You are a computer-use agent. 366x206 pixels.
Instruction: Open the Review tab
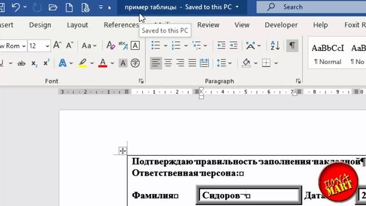(208, 25)
